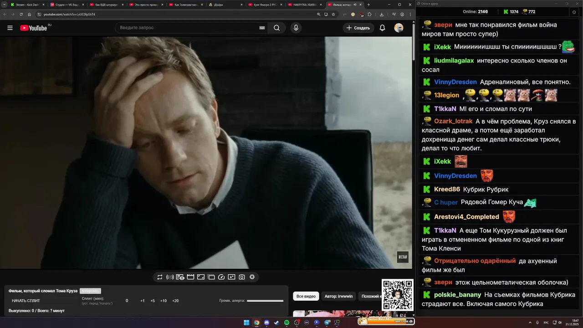Click username polskie_banany in chat

pos(457,295)
